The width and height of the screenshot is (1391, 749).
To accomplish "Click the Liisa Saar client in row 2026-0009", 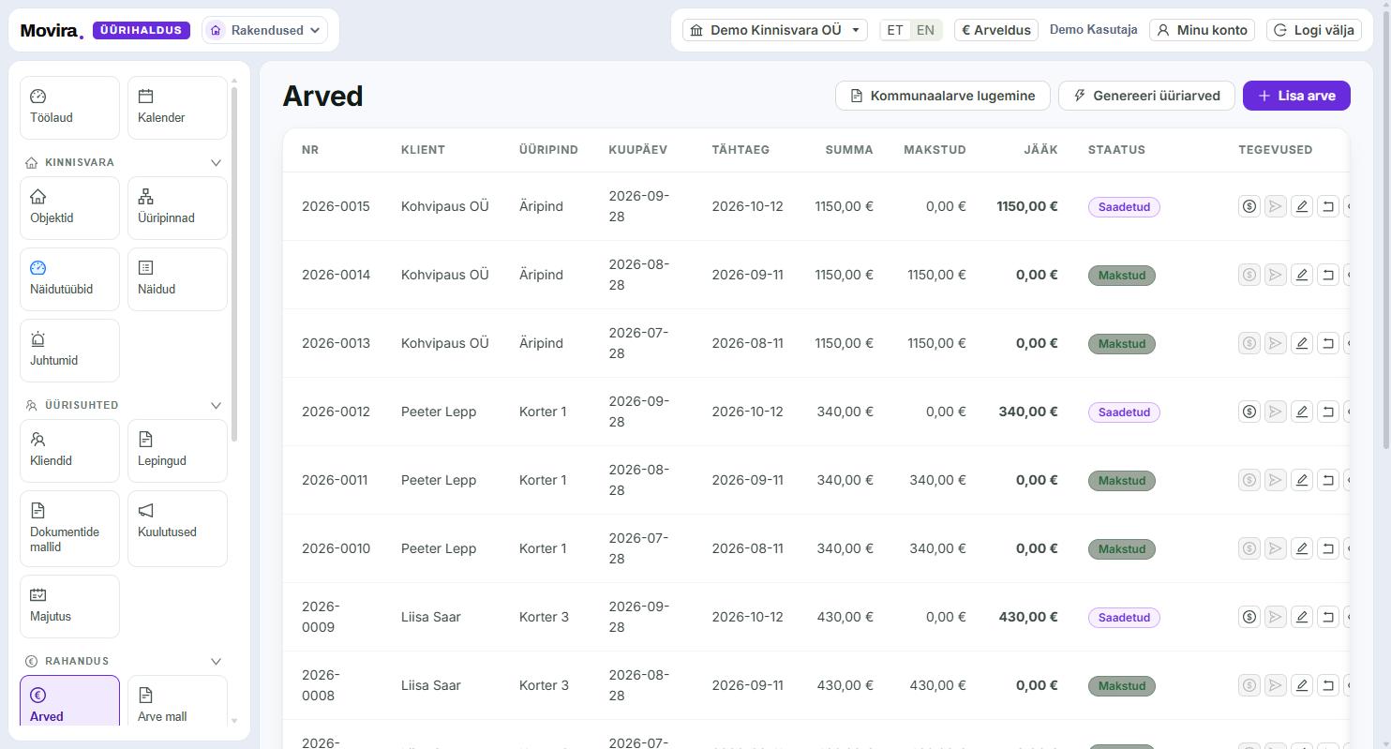I will [x=431, y=617].
